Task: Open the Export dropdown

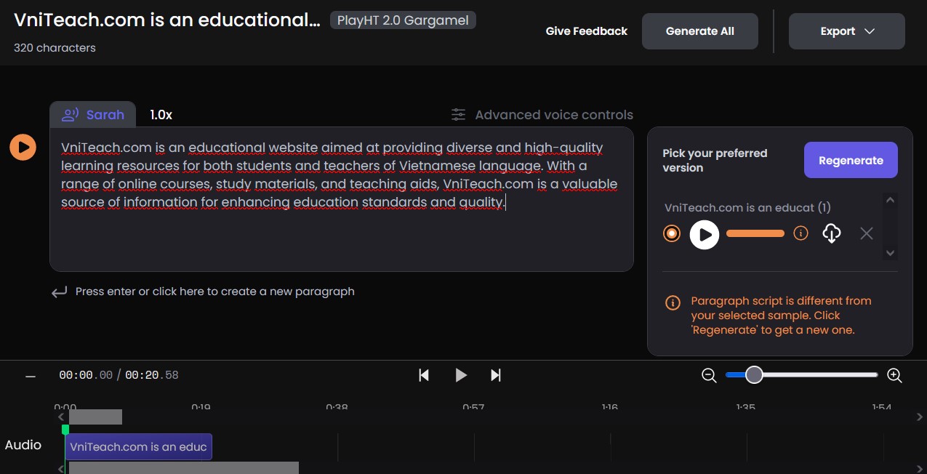Action: tap(847, 31)
